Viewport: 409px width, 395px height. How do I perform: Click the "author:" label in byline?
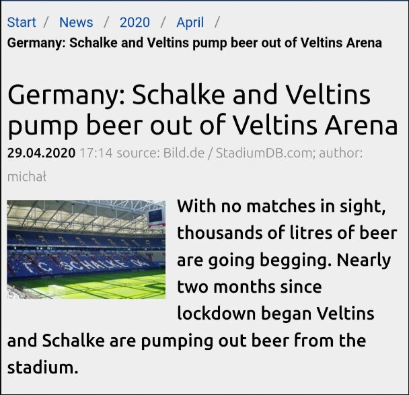point(340,153)
